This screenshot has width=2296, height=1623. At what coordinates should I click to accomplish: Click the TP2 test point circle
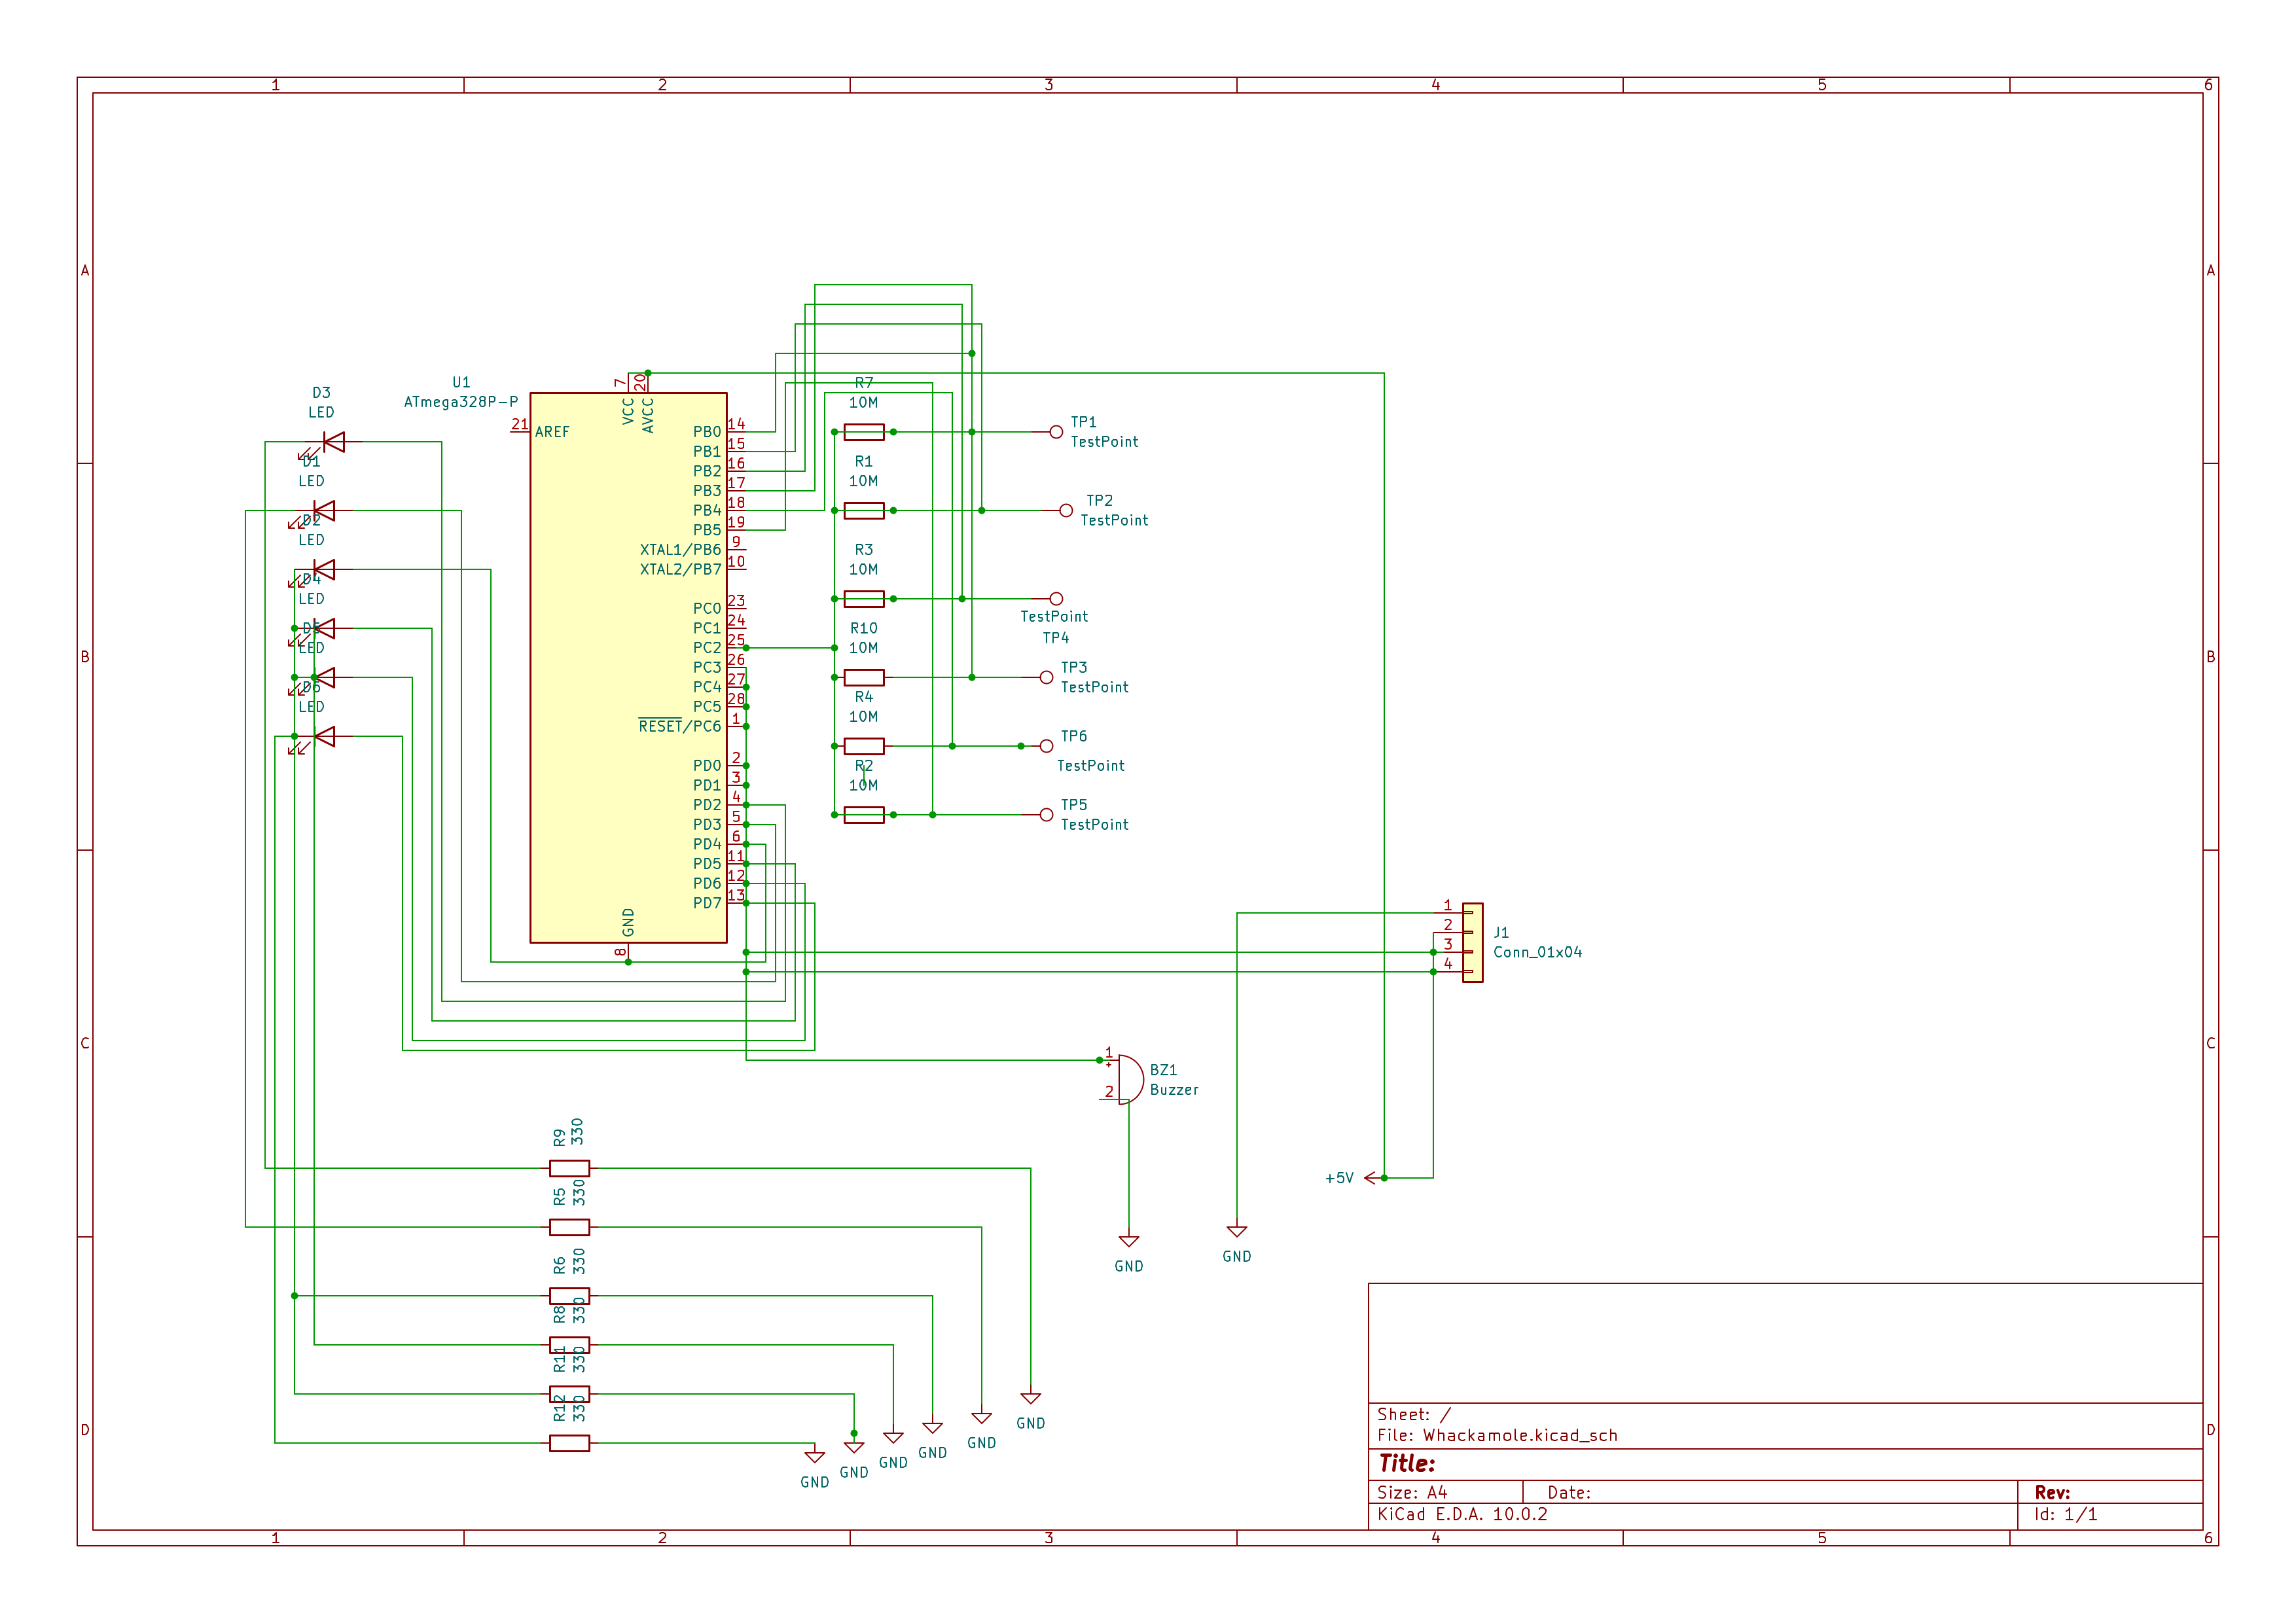[x=1066, y=511]
